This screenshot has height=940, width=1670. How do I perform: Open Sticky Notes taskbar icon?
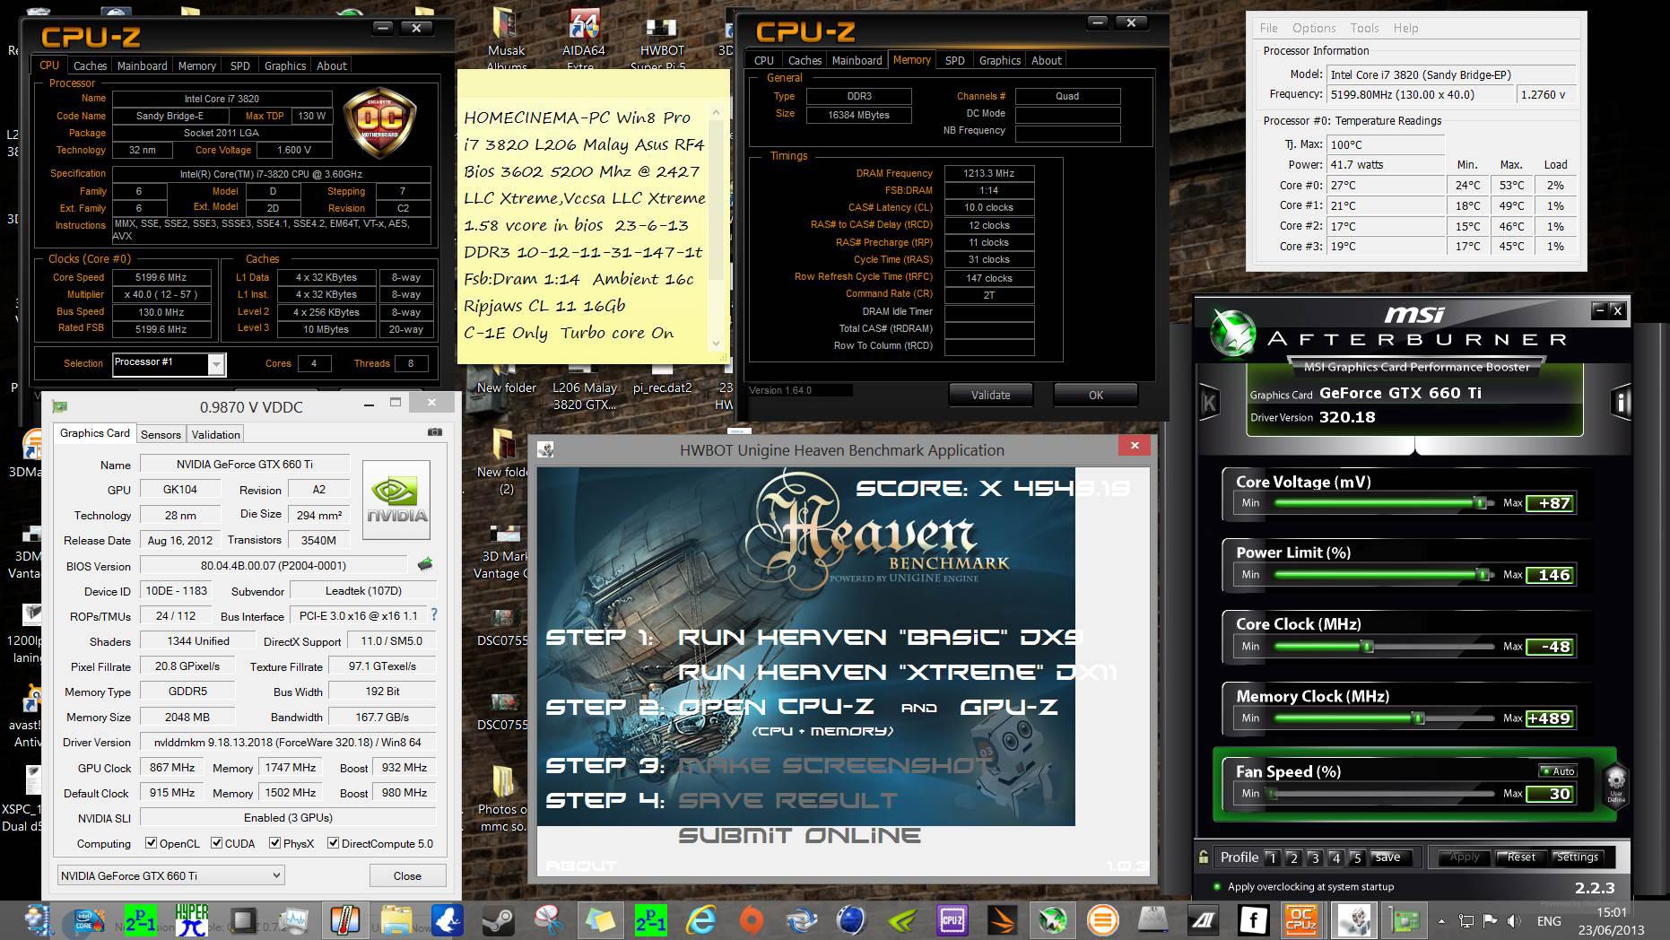click(600, 919)
